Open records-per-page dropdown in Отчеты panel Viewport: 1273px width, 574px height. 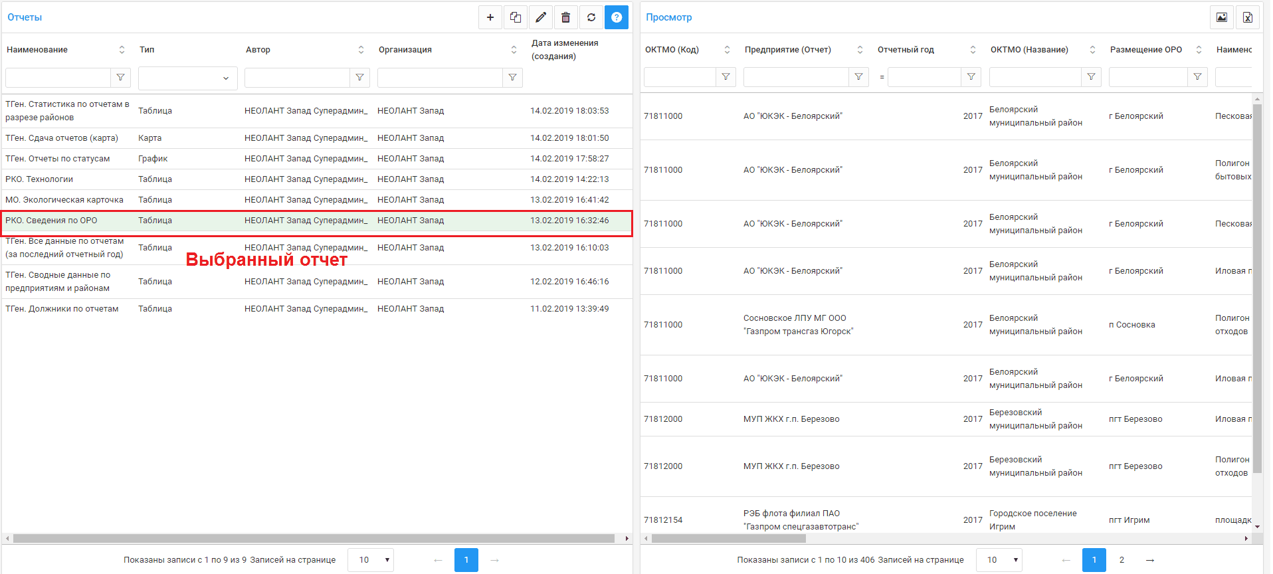click(x=371, y=560)
